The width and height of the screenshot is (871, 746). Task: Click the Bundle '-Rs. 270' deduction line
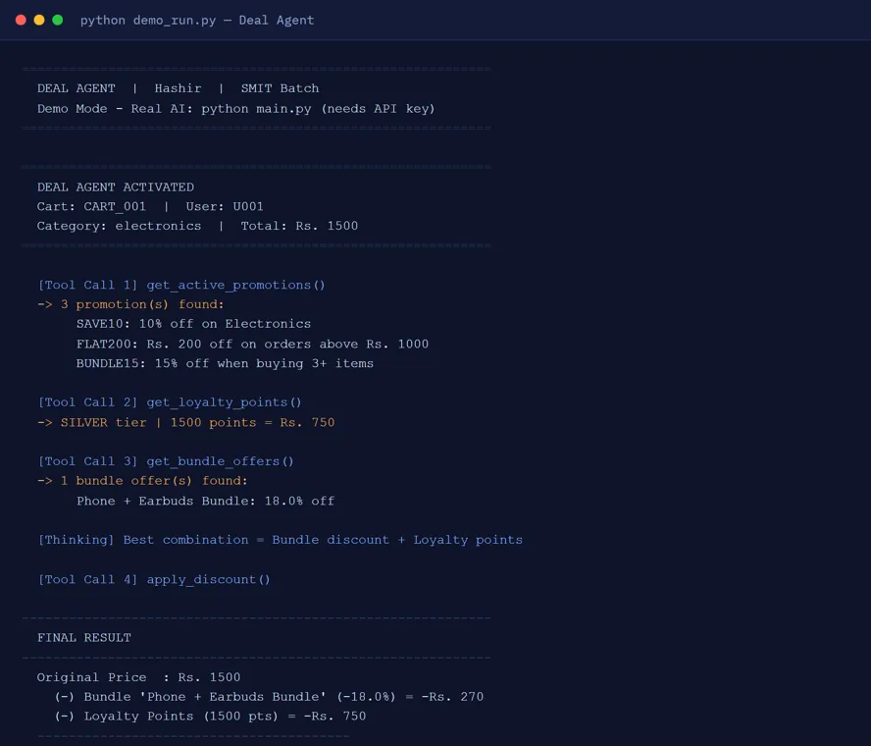click(x=269, y=697)
